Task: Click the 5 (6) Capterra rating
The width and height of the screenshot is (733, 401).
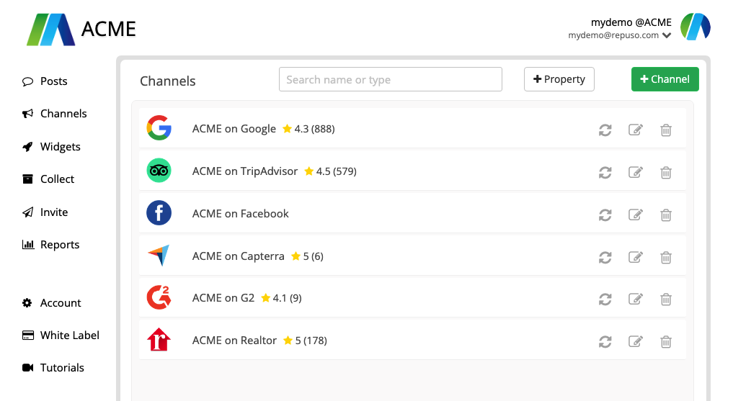Action: click(x=307, y=256)
